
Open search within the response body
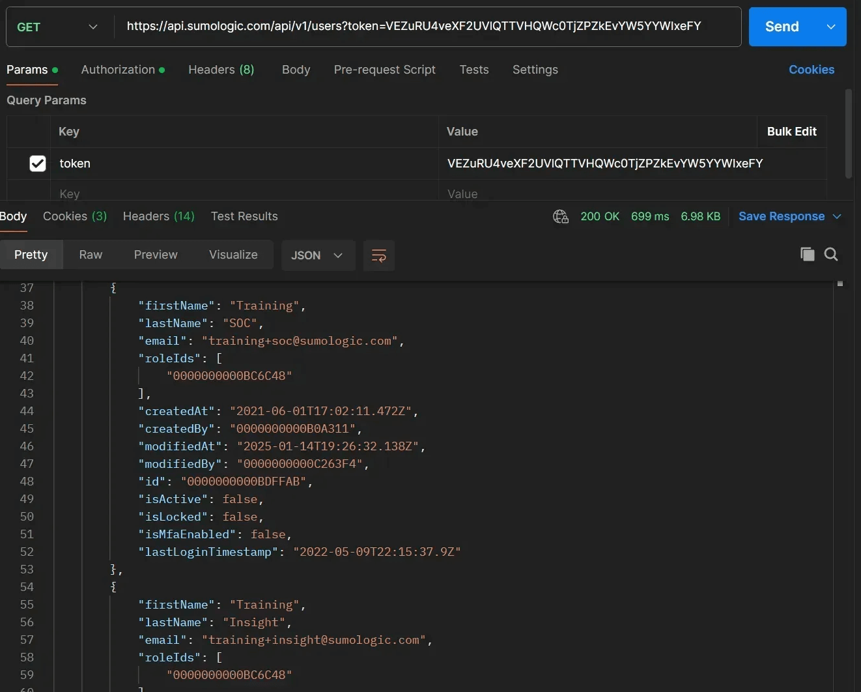831,254
